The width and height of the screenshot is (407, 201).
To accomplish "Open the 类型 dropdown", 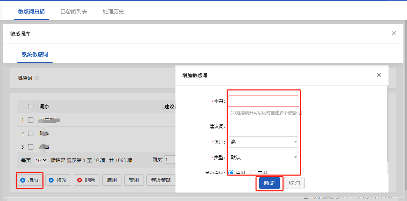I will (263, 157).
